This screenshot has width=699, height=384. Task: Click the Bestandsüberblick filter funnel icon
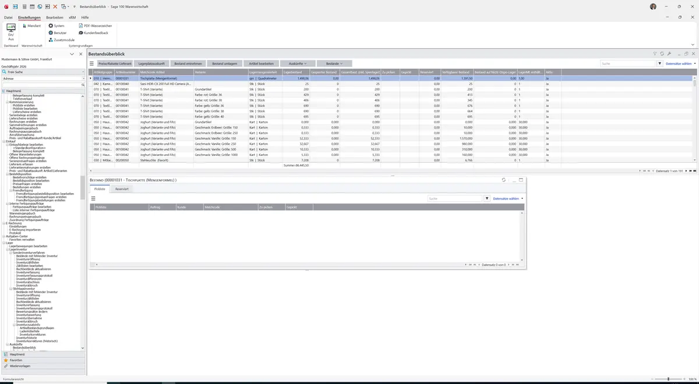click(655, 54)
